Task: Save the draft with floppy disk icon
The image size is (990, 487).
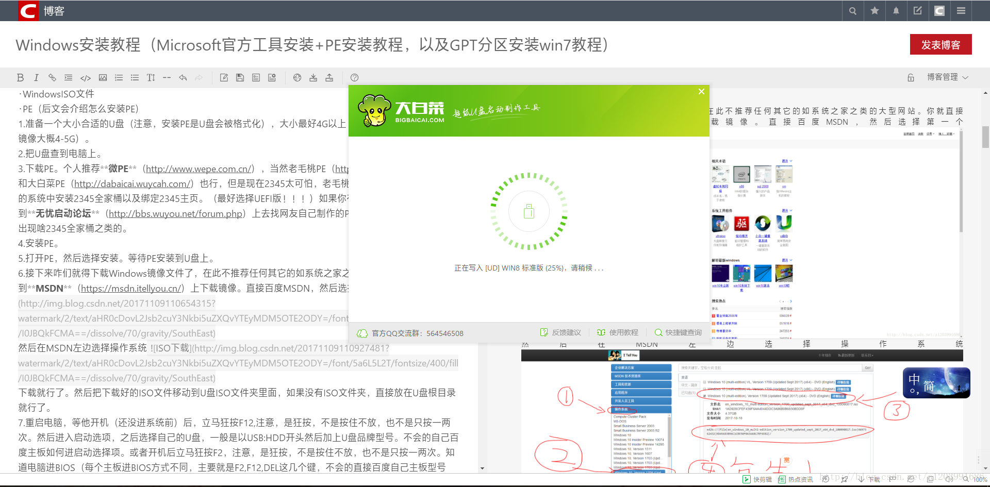Action: [240, 78]
